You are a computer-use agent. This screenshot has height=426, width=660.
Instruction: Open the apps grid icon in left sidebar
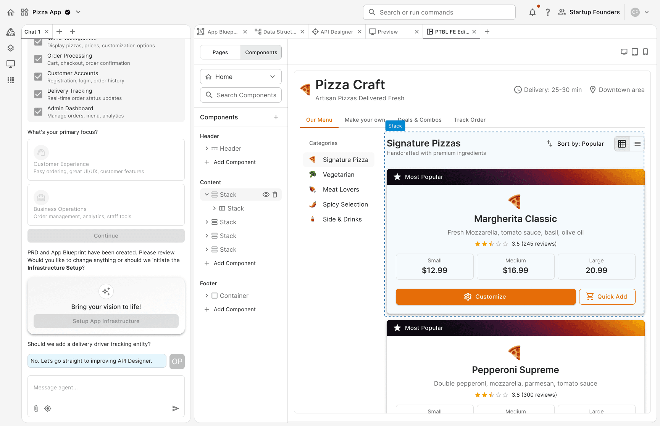click(11, 80)
